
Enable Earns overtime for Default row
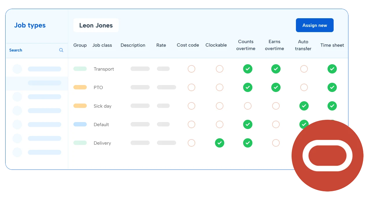coord(276,124)
